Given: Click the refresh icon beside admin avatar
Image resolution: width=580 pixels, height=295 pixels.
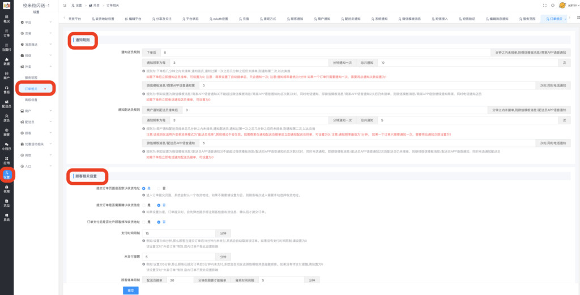Looking at the screenshot, I should pyautogui.click(x=552, y=5).
